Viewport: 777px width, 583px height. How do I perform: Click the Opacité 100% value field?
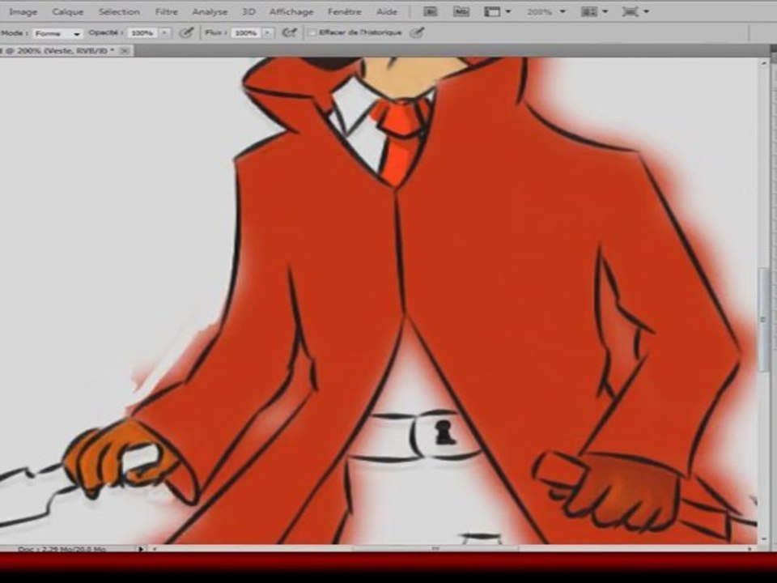point(142,33)
